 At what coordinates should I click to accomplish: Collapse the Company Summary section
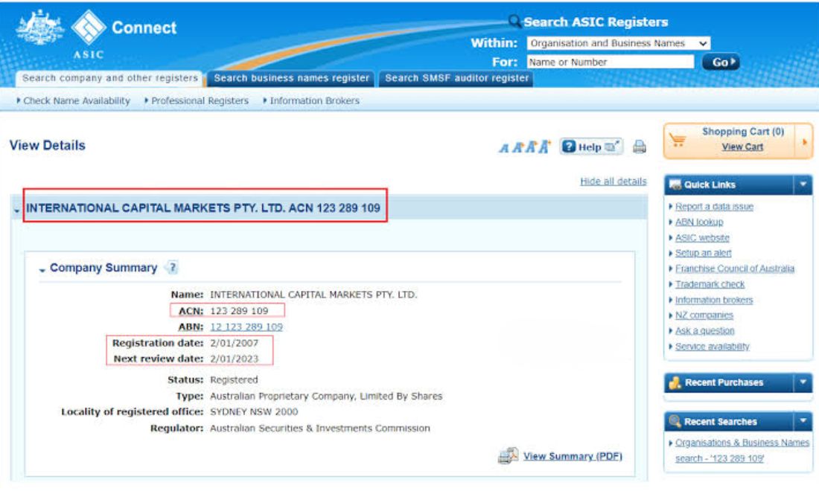(x=42, y=269)
